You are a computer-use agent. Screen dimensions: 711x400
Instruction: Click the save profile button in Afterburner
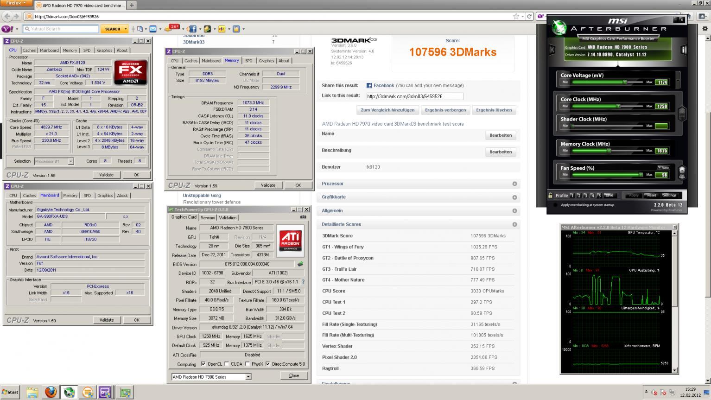point(609,196)
